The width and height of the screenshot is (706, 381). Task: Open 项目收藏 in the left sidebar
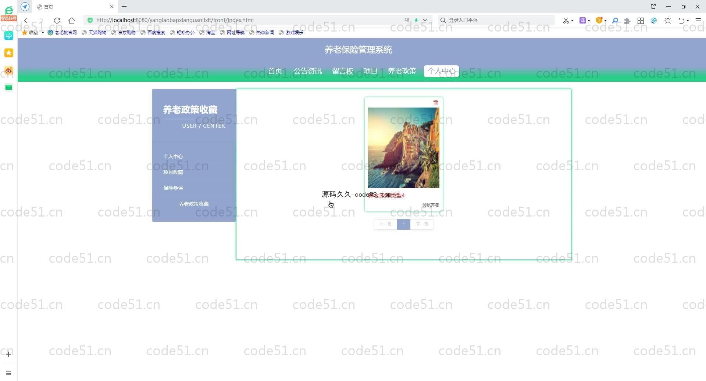(173, 172)
